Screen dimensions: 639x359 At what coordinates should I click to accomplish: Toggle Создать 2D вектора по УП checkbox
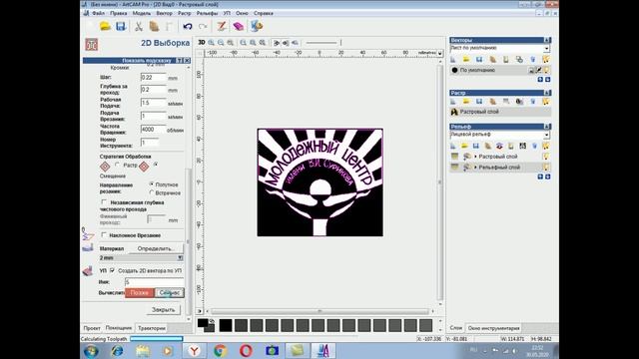coord(113,270)
